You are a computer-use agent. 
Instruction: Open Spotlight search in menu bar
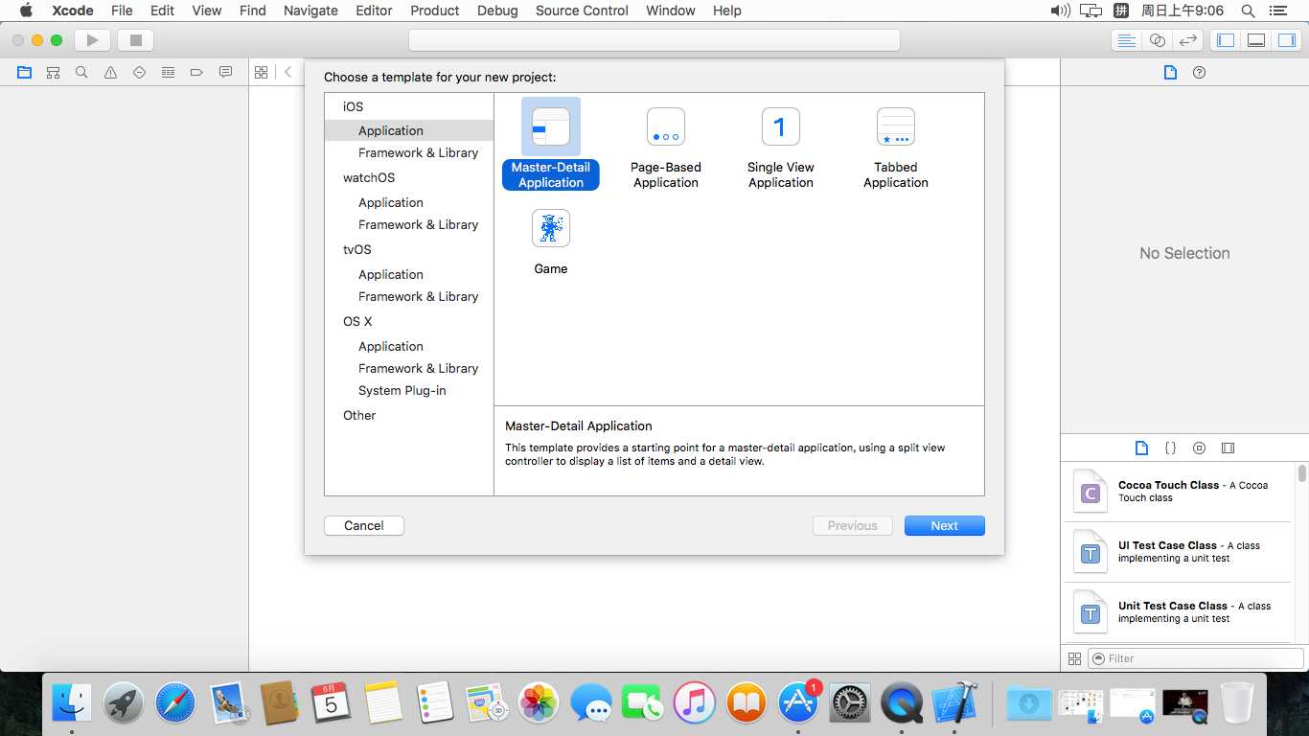[x=1248, y=11]
